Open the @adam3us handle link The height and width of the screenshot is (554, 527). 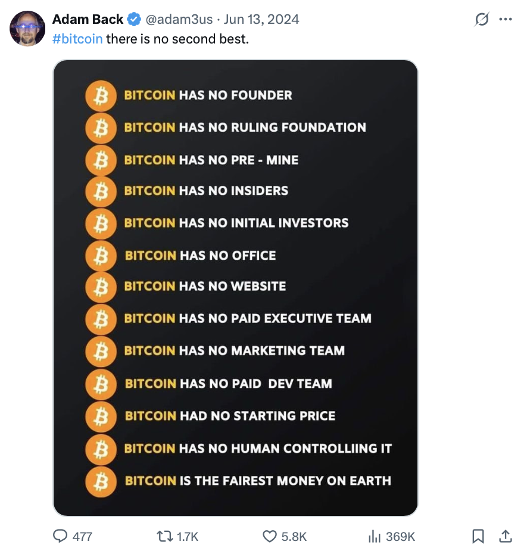pos(179,19)
